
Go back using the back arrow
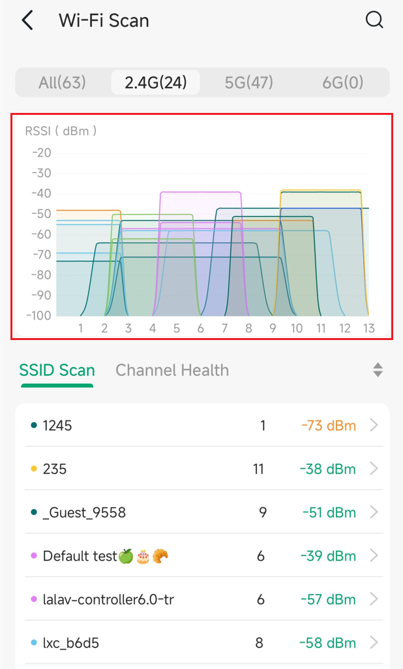click(x=27, y=20)
